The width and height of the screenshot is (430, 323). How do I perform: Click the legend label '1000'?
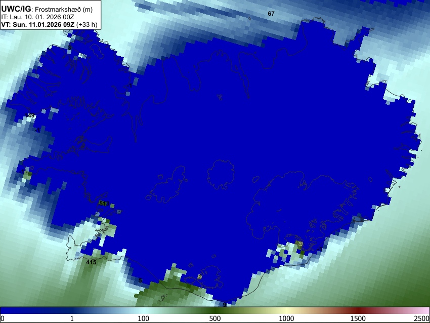[x=286, y=318]
